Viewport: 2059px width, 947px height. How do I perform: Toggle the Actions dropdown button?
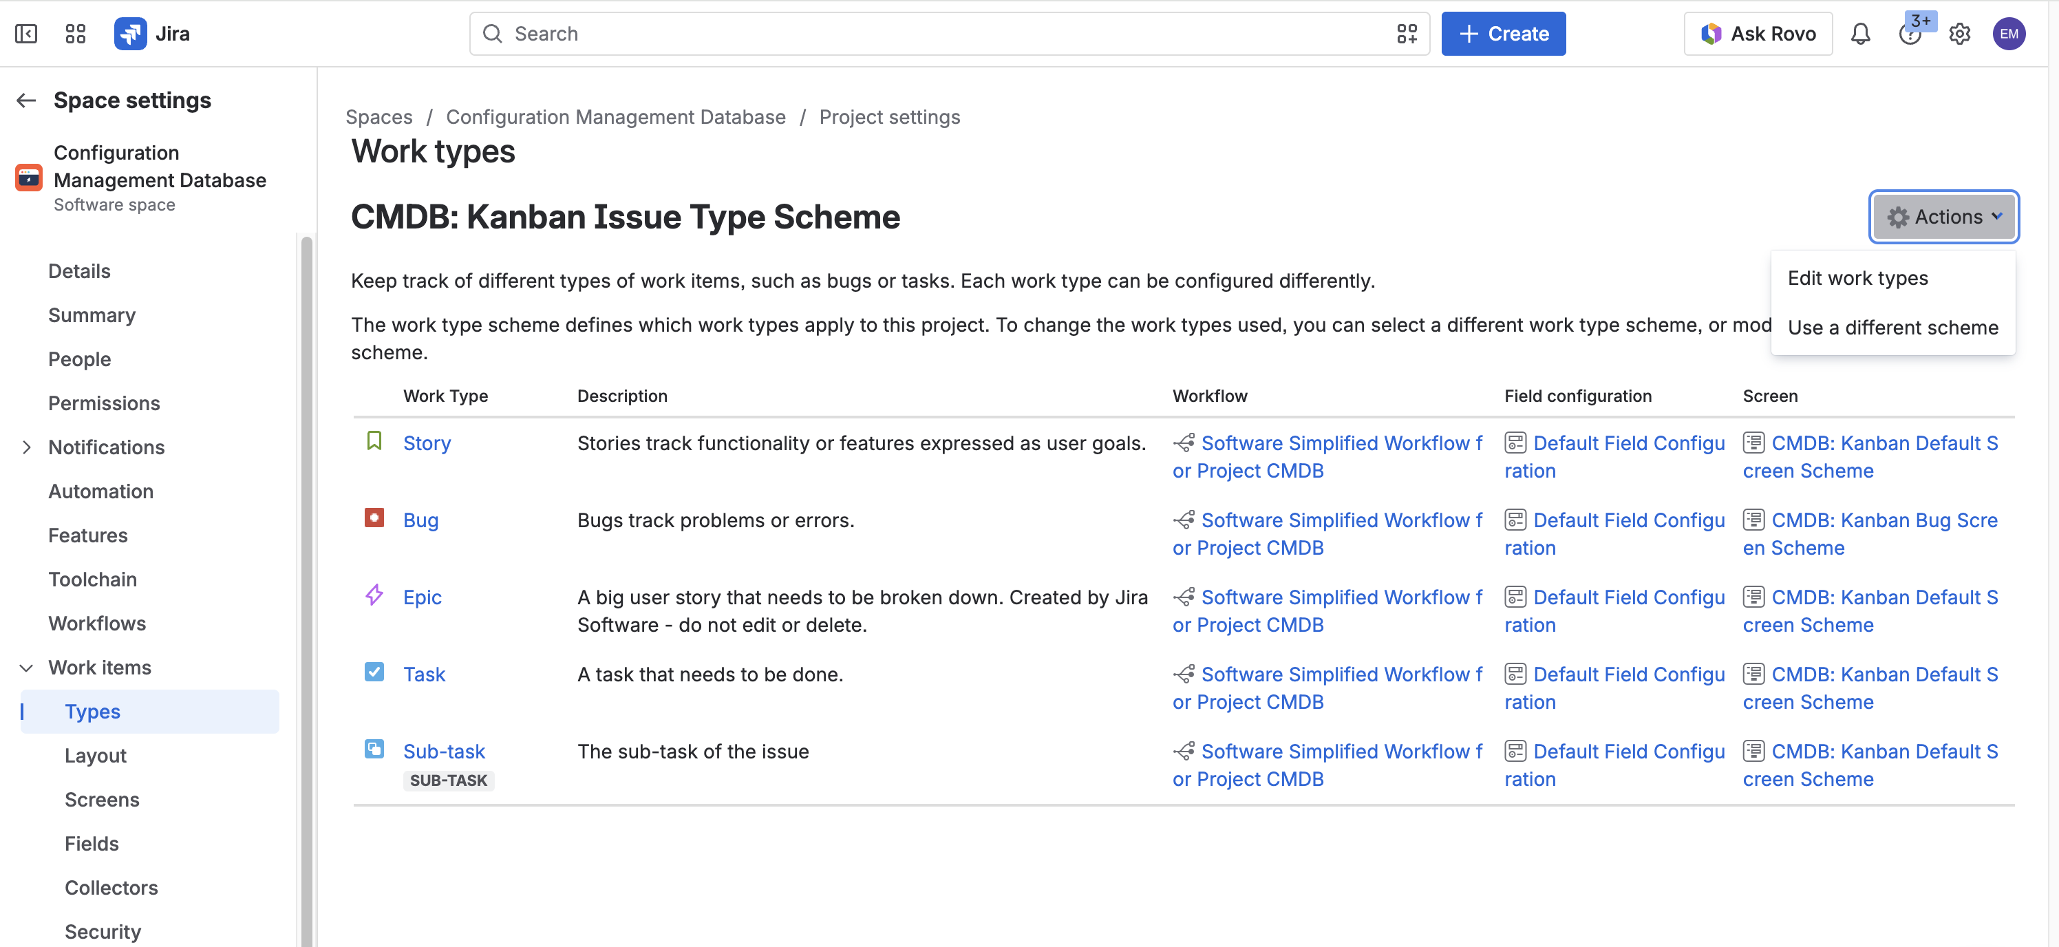[x=1943, y=217]
